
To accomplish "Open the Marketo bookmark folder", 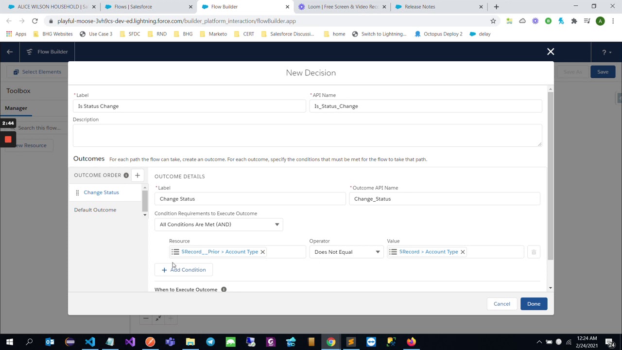I will pos(213,34).
